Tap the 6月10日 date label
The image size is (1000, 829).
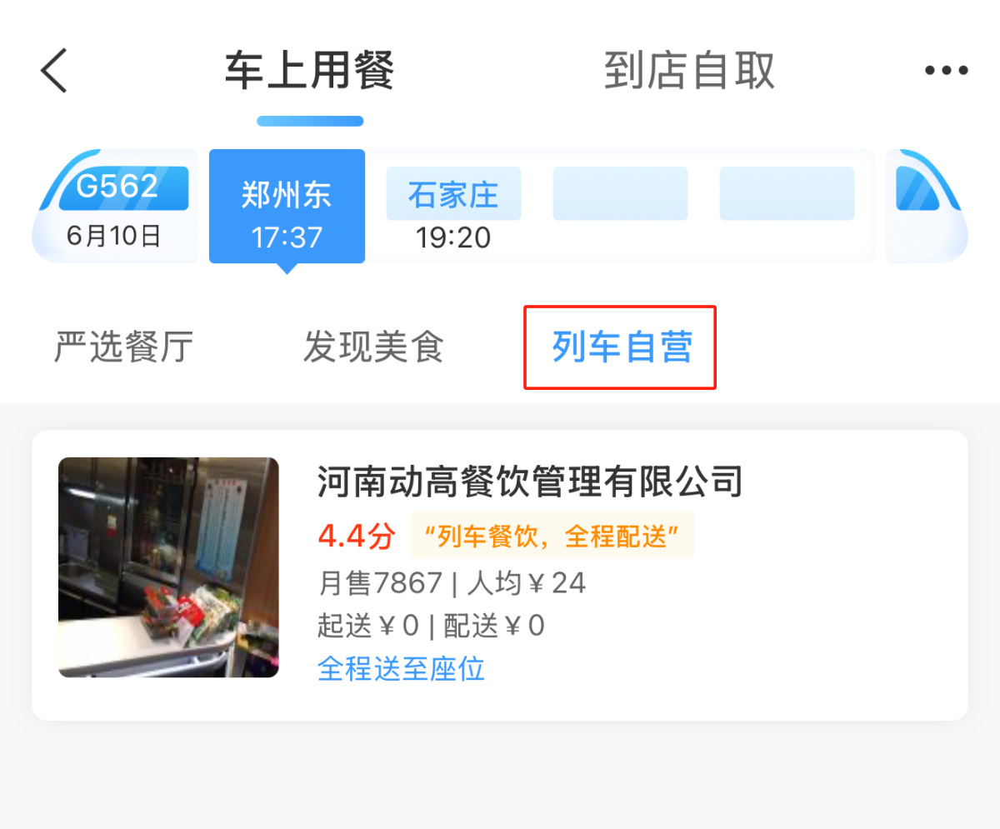coord(114,236)
